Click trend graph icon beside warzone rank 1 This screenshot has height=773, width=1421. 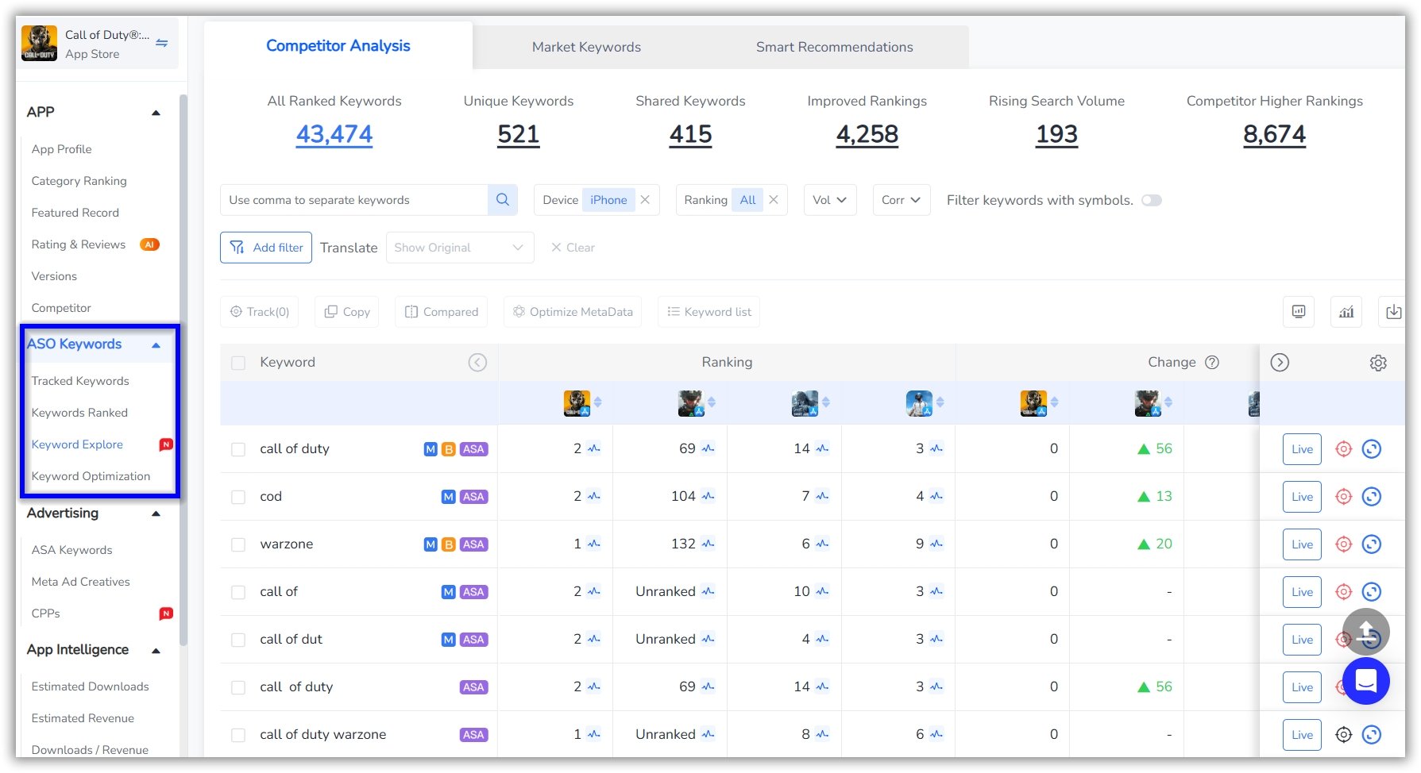pos(594,544)
